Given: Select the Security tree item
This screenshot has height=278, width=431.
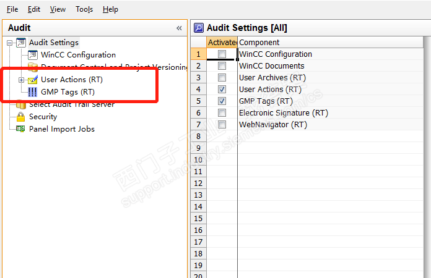Looking at the screenshot, I should coord(43,117).
